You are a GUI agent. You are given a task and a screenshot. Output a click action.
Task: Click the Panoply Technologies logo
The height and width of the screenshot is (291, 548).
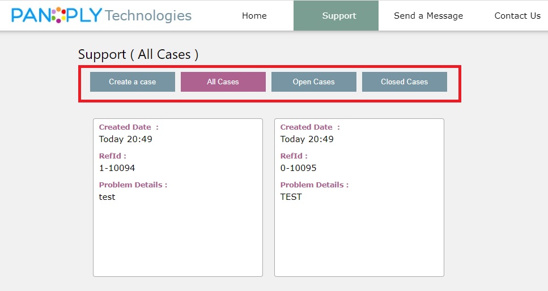[101, 15]
